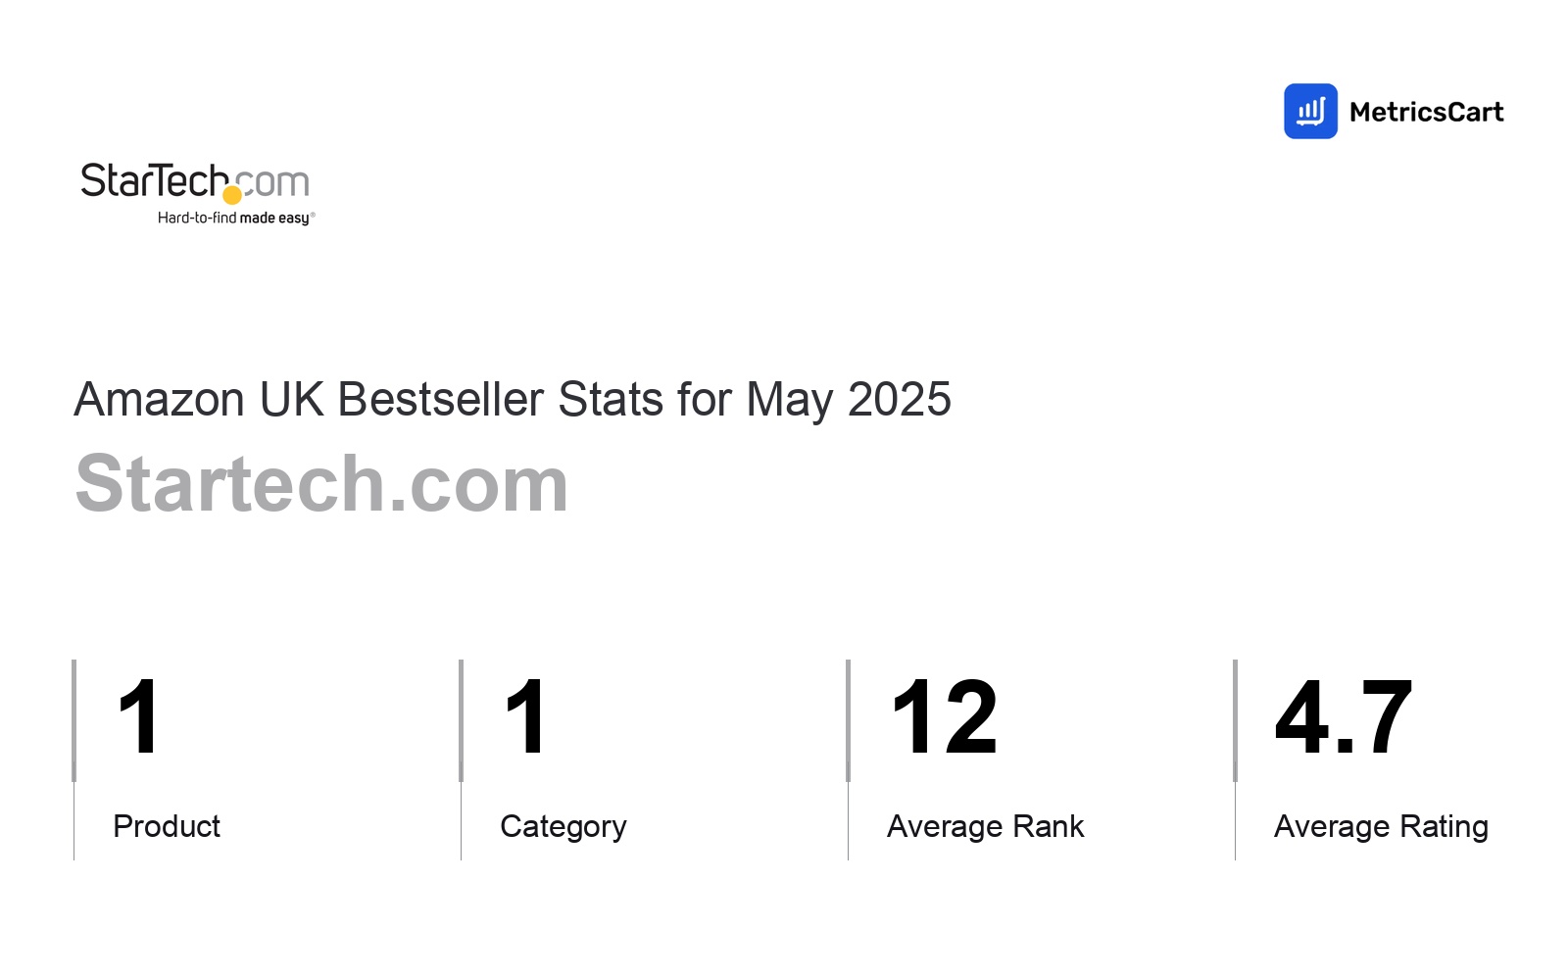Click the vertical divider beside Product stat

point(73,759)
